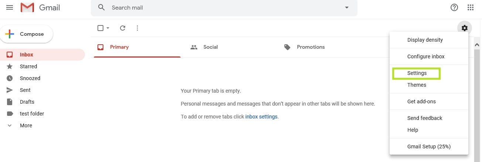Choose Settings from the gear menu
The image size is (482, 162).
417,73
